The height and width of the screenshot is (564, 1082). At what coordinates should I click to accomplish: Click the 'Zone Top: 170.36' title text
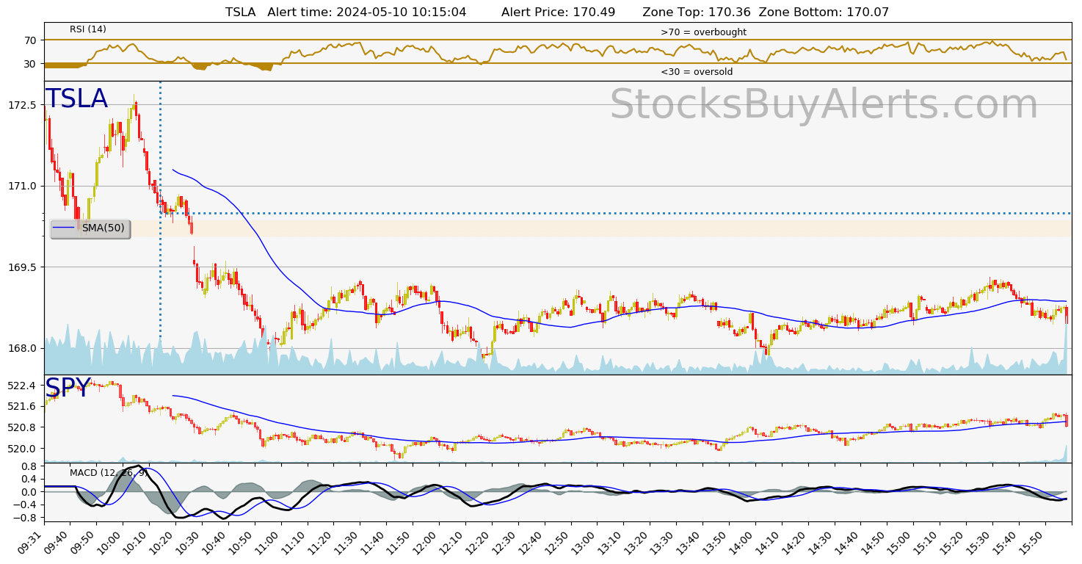(697, 12)
